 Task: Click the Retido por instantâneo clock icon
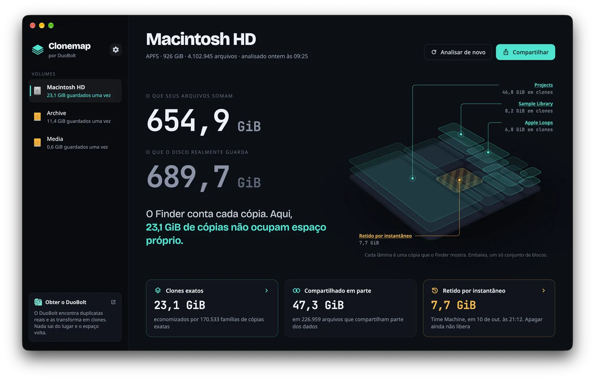coord(435,291)
